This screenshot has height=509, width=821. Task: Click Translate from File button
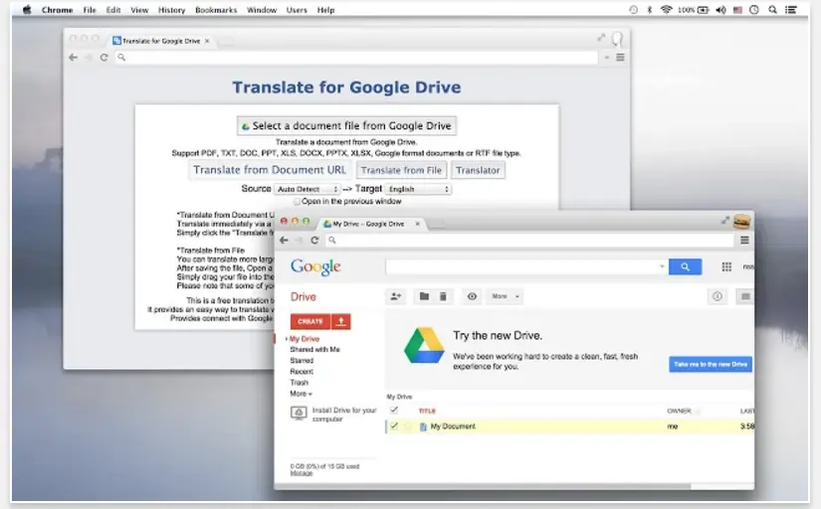click(401, 170)
